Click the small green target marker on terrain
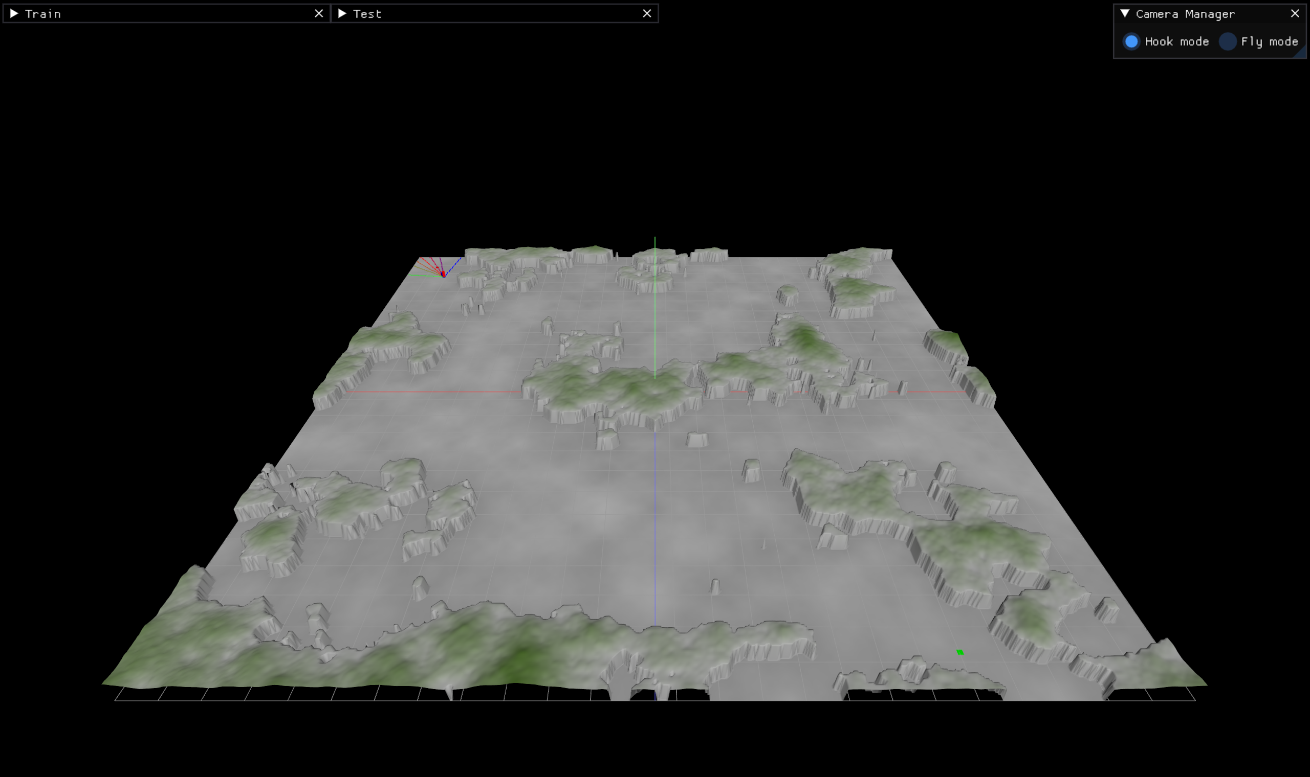This screenshot has height=777, width=1310. (x=960, y=652)
